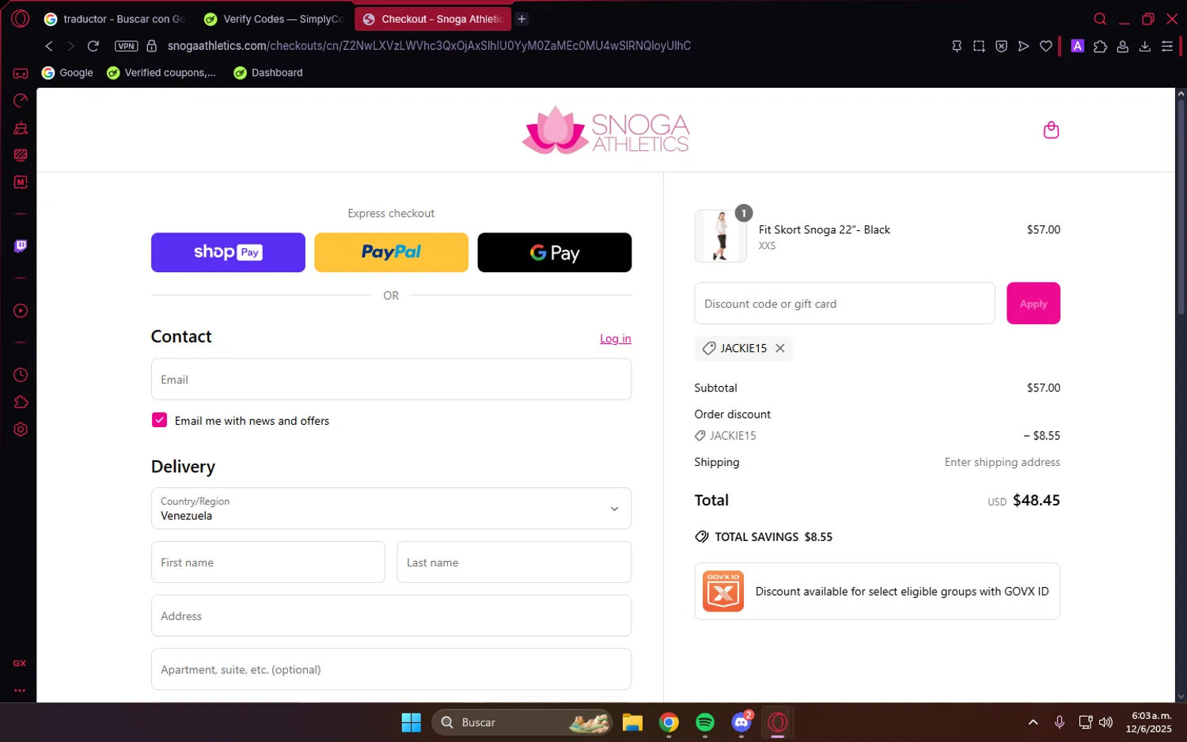The width and height of the screenshot is (1187, 742).
Task: Pay with Google Pay button
Action: (x=555, y=252)
